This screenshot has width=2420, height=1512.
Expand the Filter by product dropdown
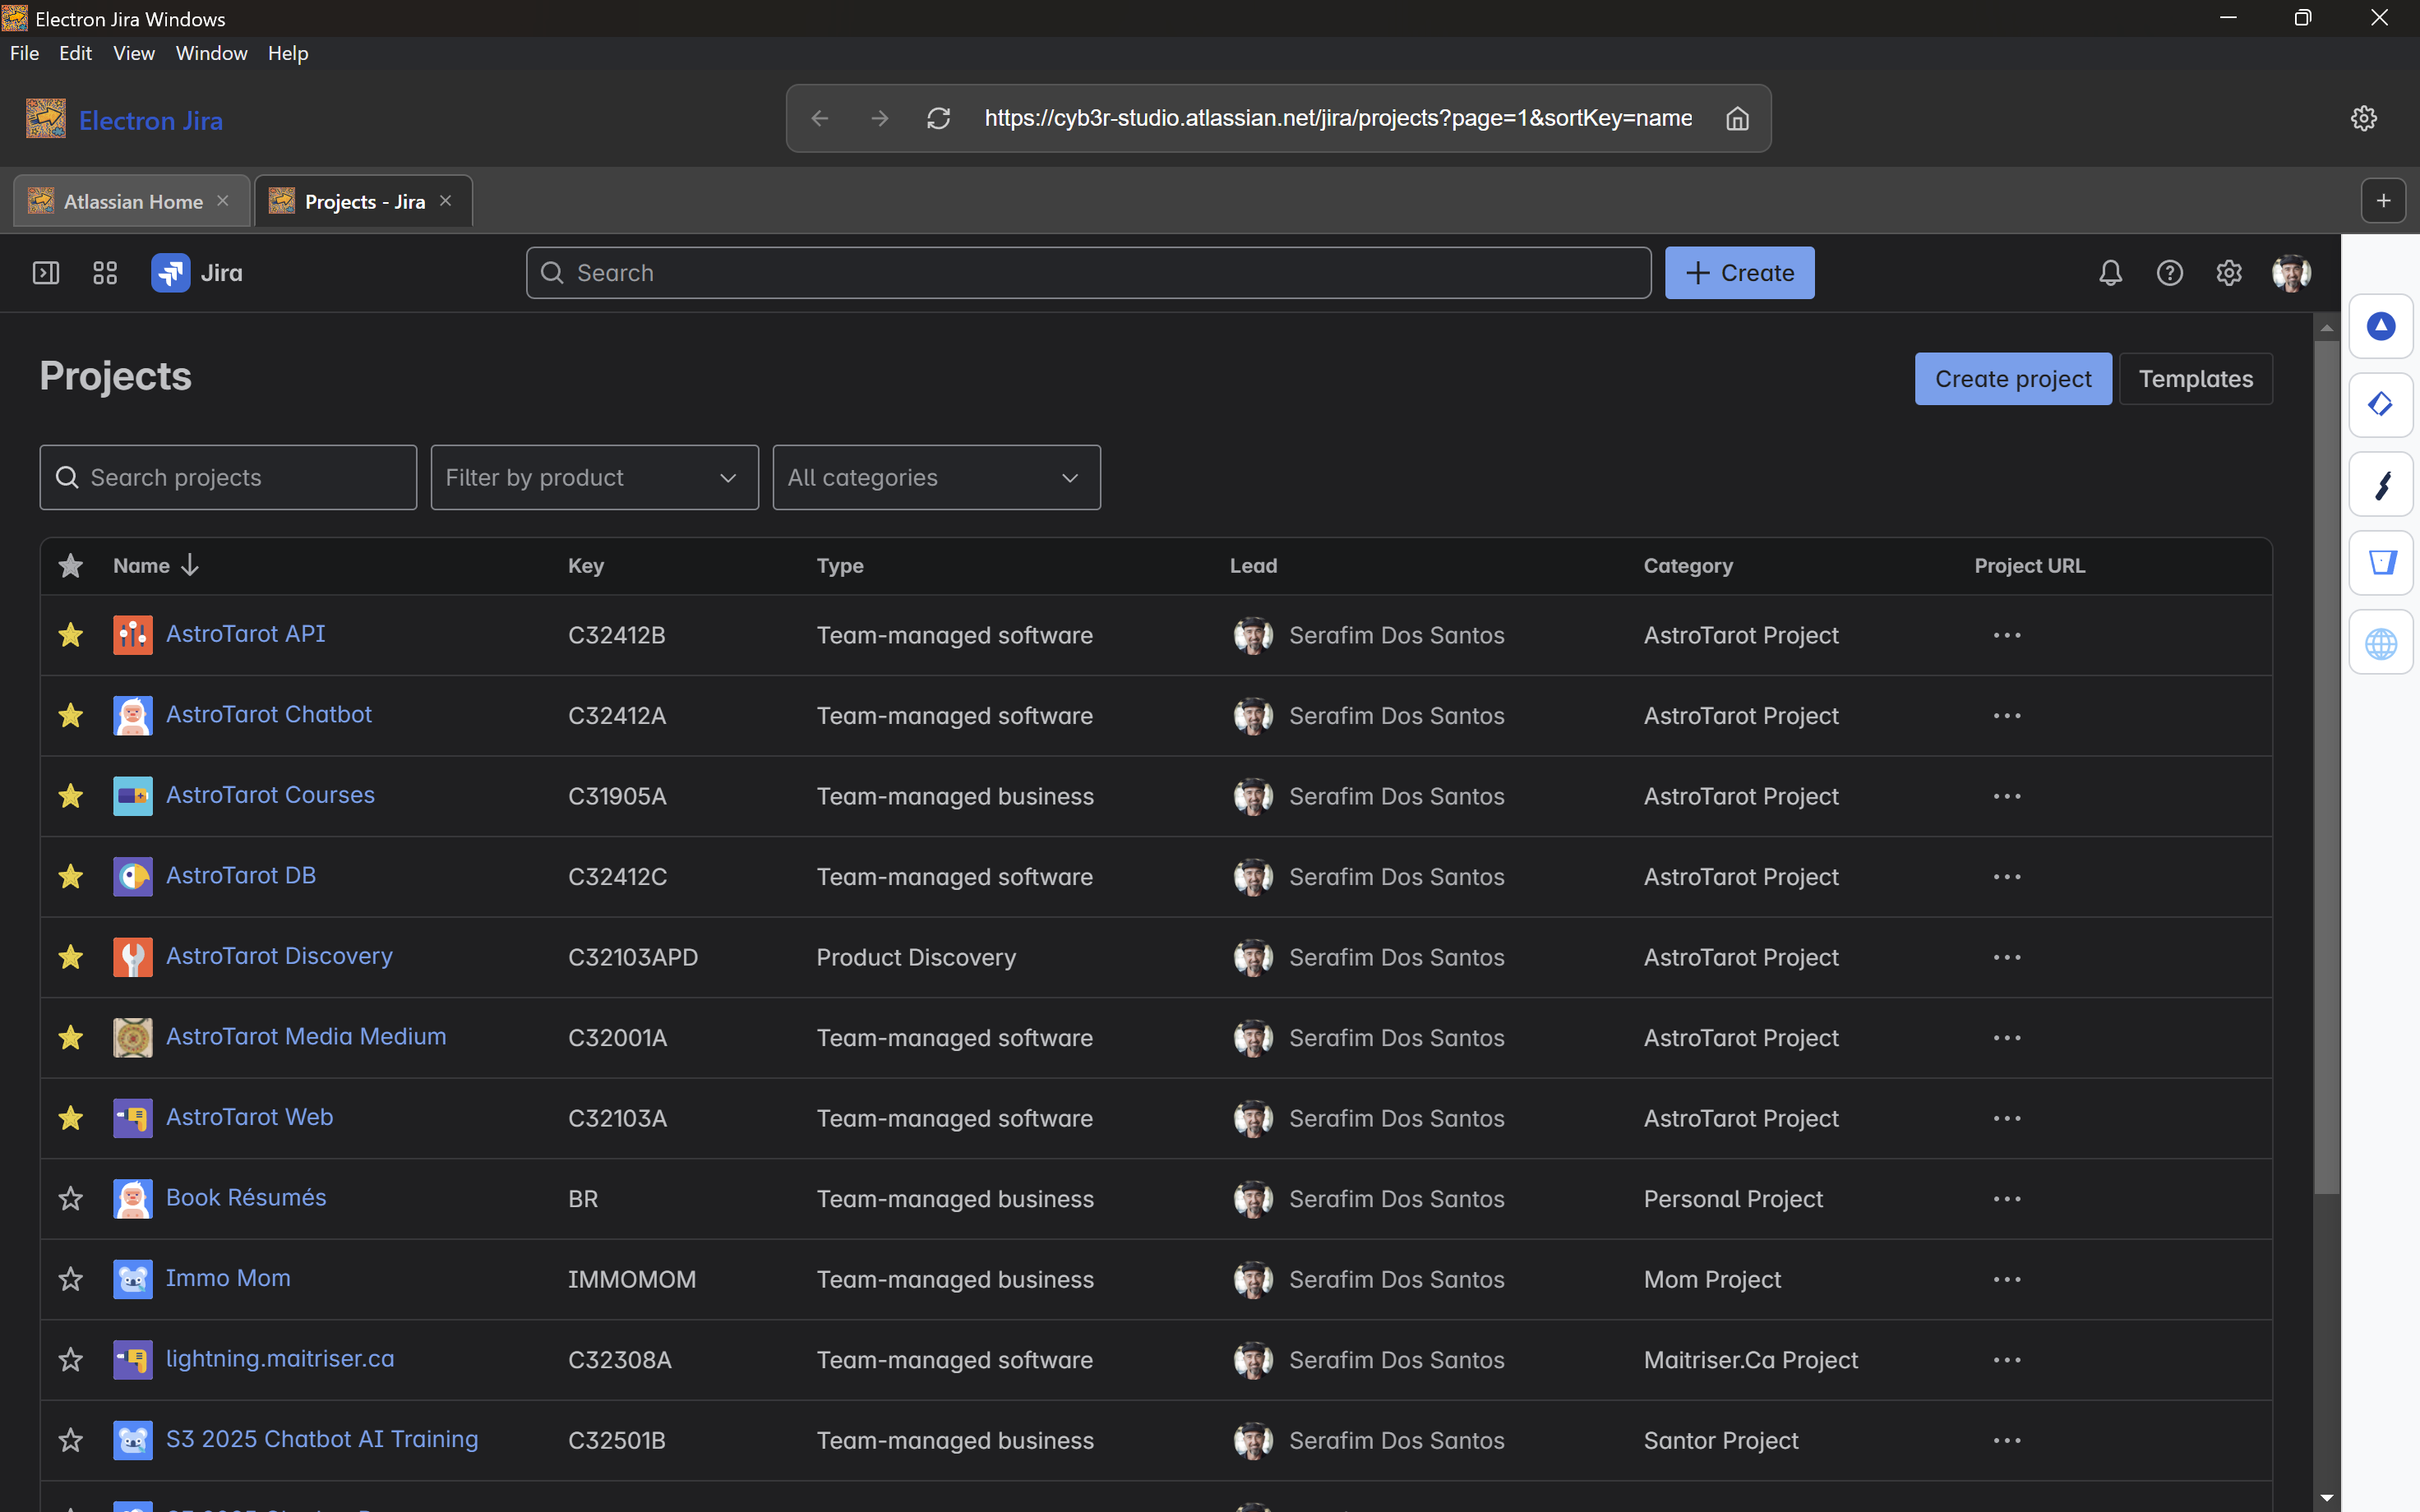click(594, 478)
